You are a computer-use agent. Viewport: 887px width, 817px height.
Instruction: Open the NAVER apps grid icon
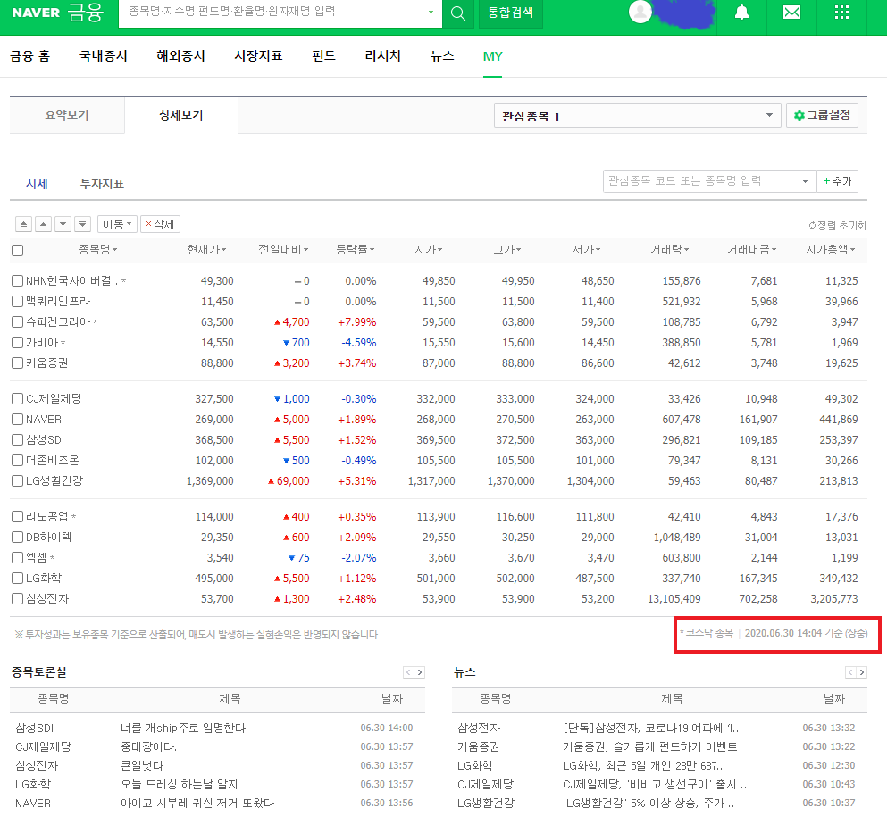(841, 13)
